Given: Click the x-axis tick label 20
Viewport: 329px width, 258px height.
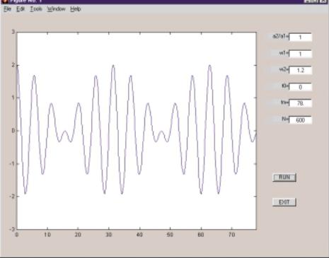Looking at the screenshot, I should pos(78,235).
